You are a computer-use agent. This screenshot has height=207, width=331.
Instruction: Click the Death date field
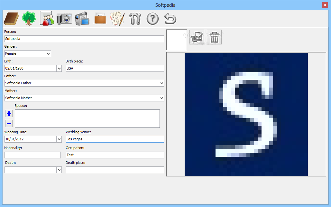pos(30,170)
